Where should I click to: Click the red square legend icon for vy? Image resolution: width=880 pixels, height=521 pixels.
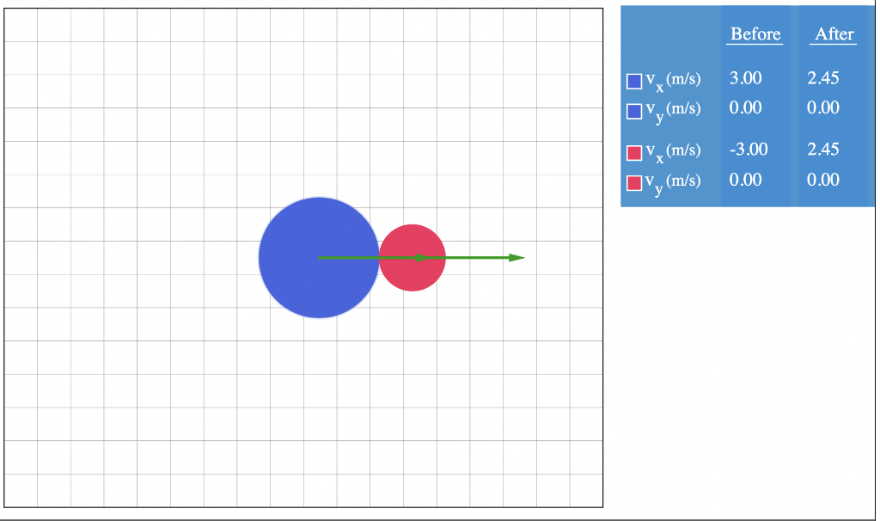tap(633, 181)
